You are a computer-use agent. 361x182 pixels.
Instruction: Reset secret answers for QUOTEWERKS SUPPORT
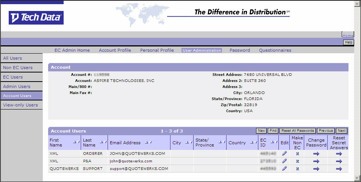click(339, 169)
